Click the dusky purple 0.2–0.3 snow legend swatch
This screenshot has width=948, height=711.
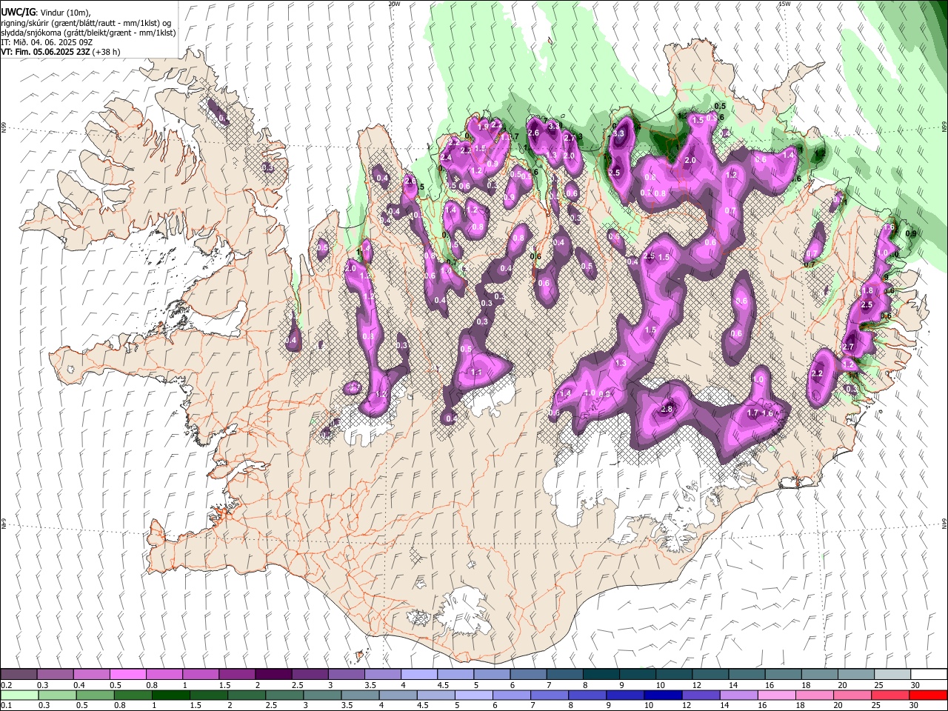(19, 675)
